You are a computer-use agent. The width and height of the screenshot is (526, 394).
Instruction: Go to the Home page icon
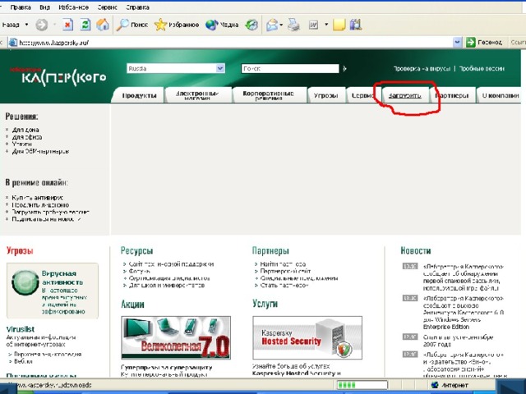(103, 25)
